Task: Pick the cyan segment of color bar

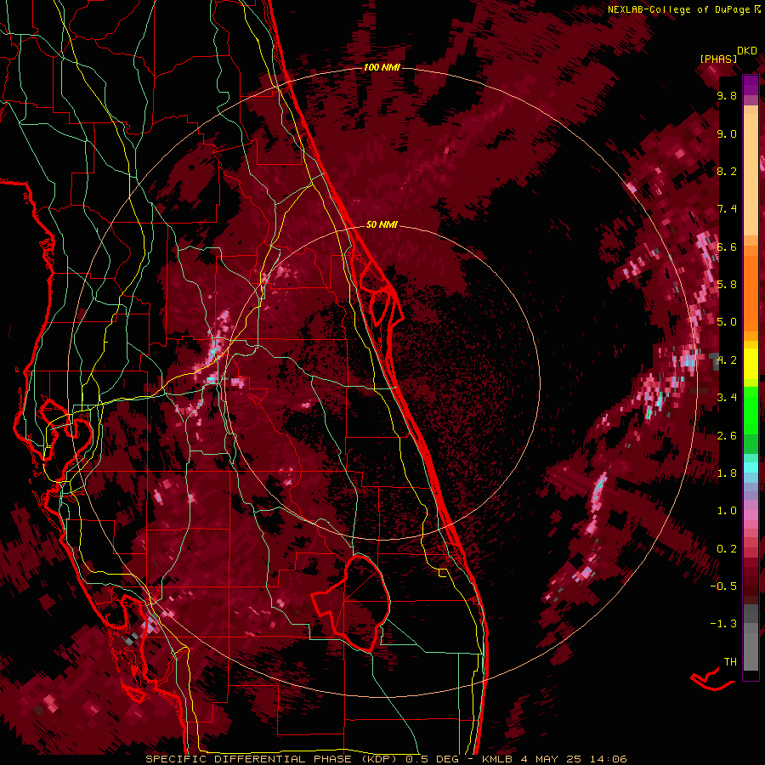Action: click(751, 467)
